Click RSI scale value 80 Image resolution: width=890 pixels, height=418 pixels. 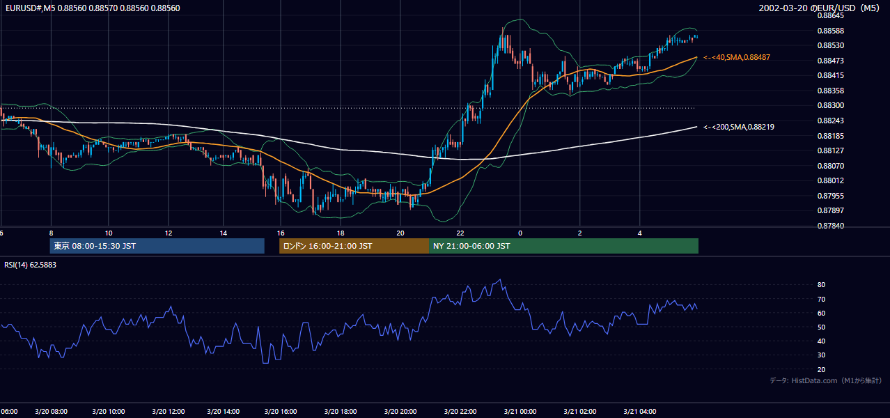[x=821, y=285]
